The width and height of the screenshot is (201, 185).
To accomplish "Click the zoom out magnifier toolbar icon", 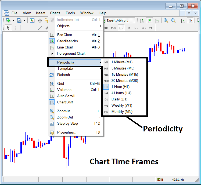I will (173, 20).
